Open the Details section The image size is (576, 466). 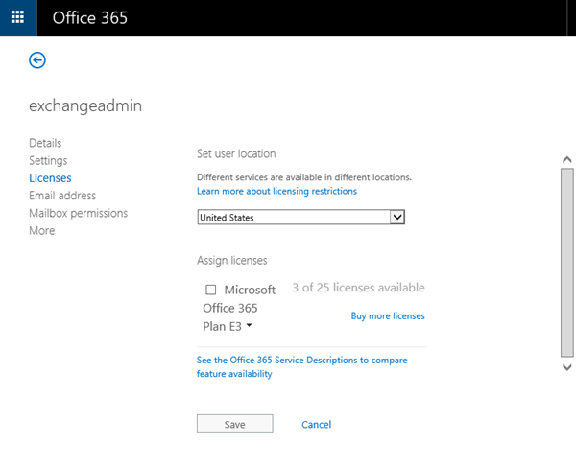tap(45, 143)
